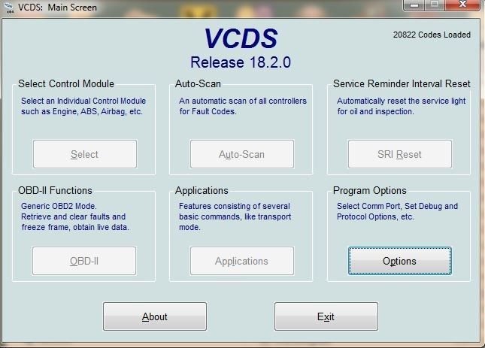Click the 'Select Control Module' group label
This screenshot has height=348, width=485.
click(66, 83)
